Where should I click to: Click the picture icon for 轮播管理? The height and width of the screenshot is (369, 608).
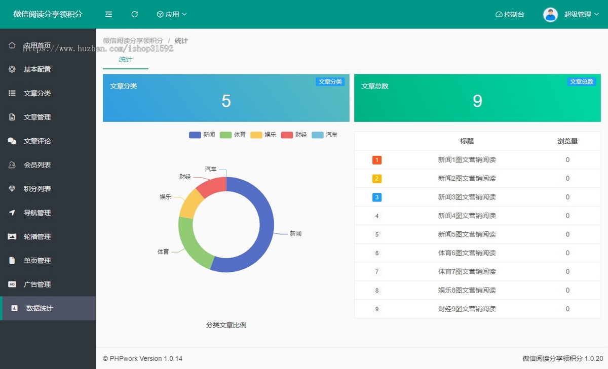tap(12, 236)
